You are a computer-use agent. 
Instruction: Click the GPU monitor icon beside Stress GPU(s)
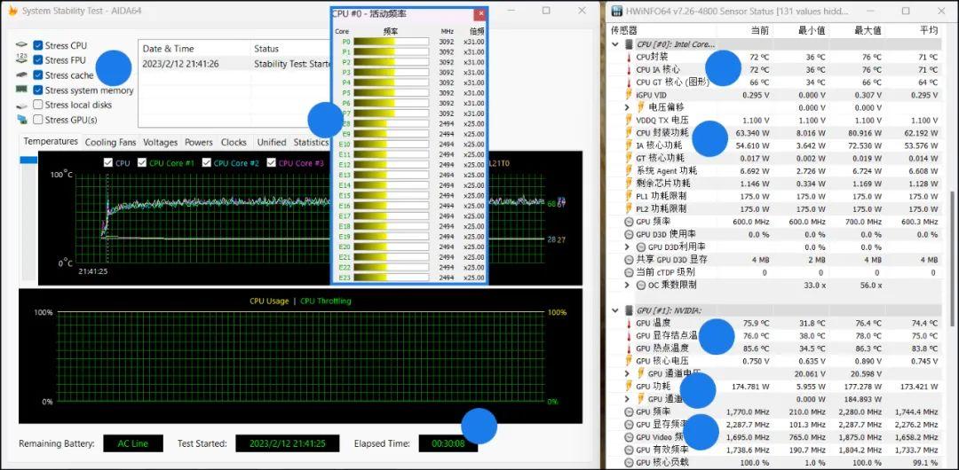pos(22,120)
